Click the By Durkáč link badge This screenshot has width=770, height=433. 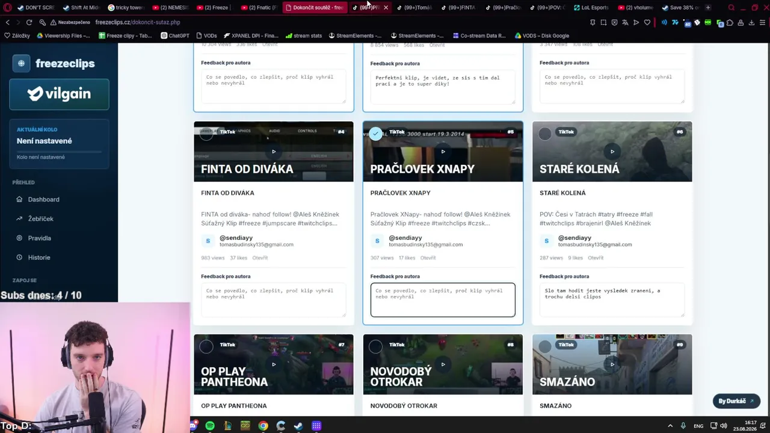coord(736,401)
